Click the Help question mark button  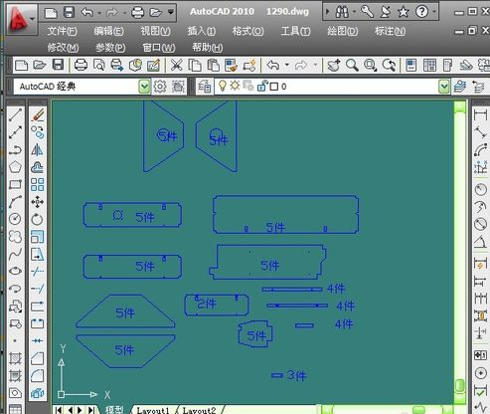coord(421,12)
